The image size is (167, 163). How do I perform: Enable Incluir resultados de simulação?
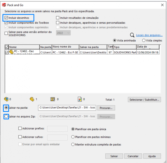tap(58, 18)
